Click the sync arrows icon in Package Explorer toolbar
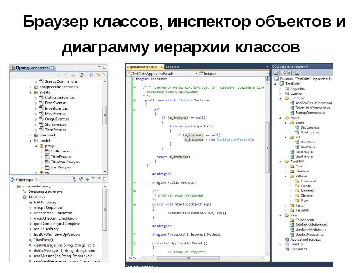Viewport: 364px width, 273px height. tap(82, 75)
